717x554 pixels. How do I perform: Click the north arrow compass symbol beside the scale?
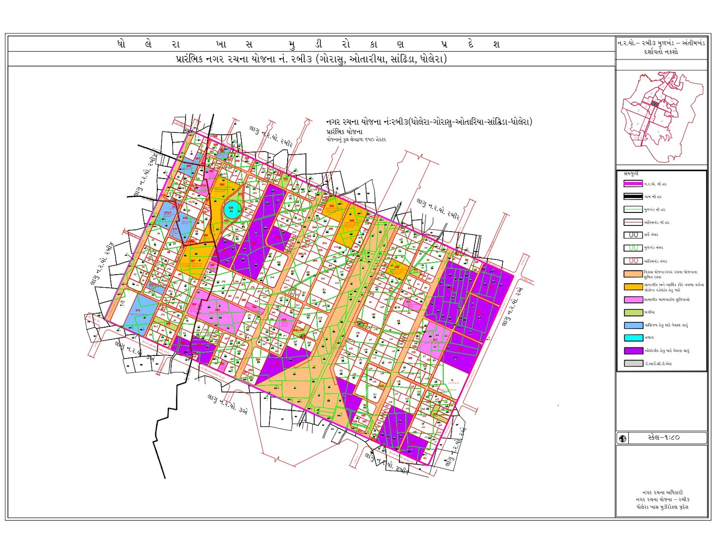tap(622, 438)
